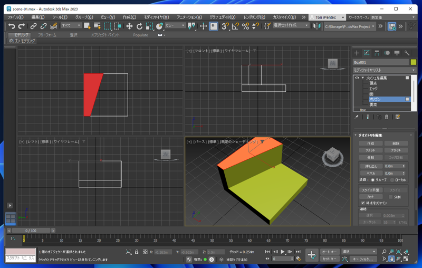Collapse the メッシュを編集 modifier tree arrow
This screenshot has height=268, width=422.
pyautogui.click(x=363, y=78)
